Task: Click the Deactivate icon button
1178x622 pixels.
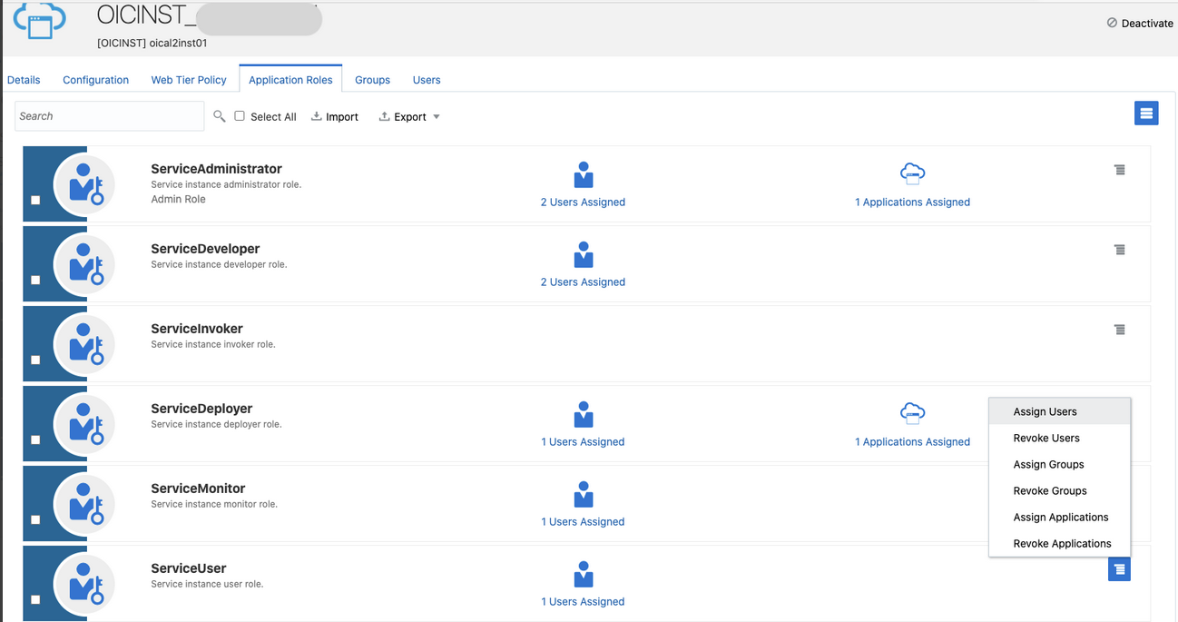Action: point(1112,23)
